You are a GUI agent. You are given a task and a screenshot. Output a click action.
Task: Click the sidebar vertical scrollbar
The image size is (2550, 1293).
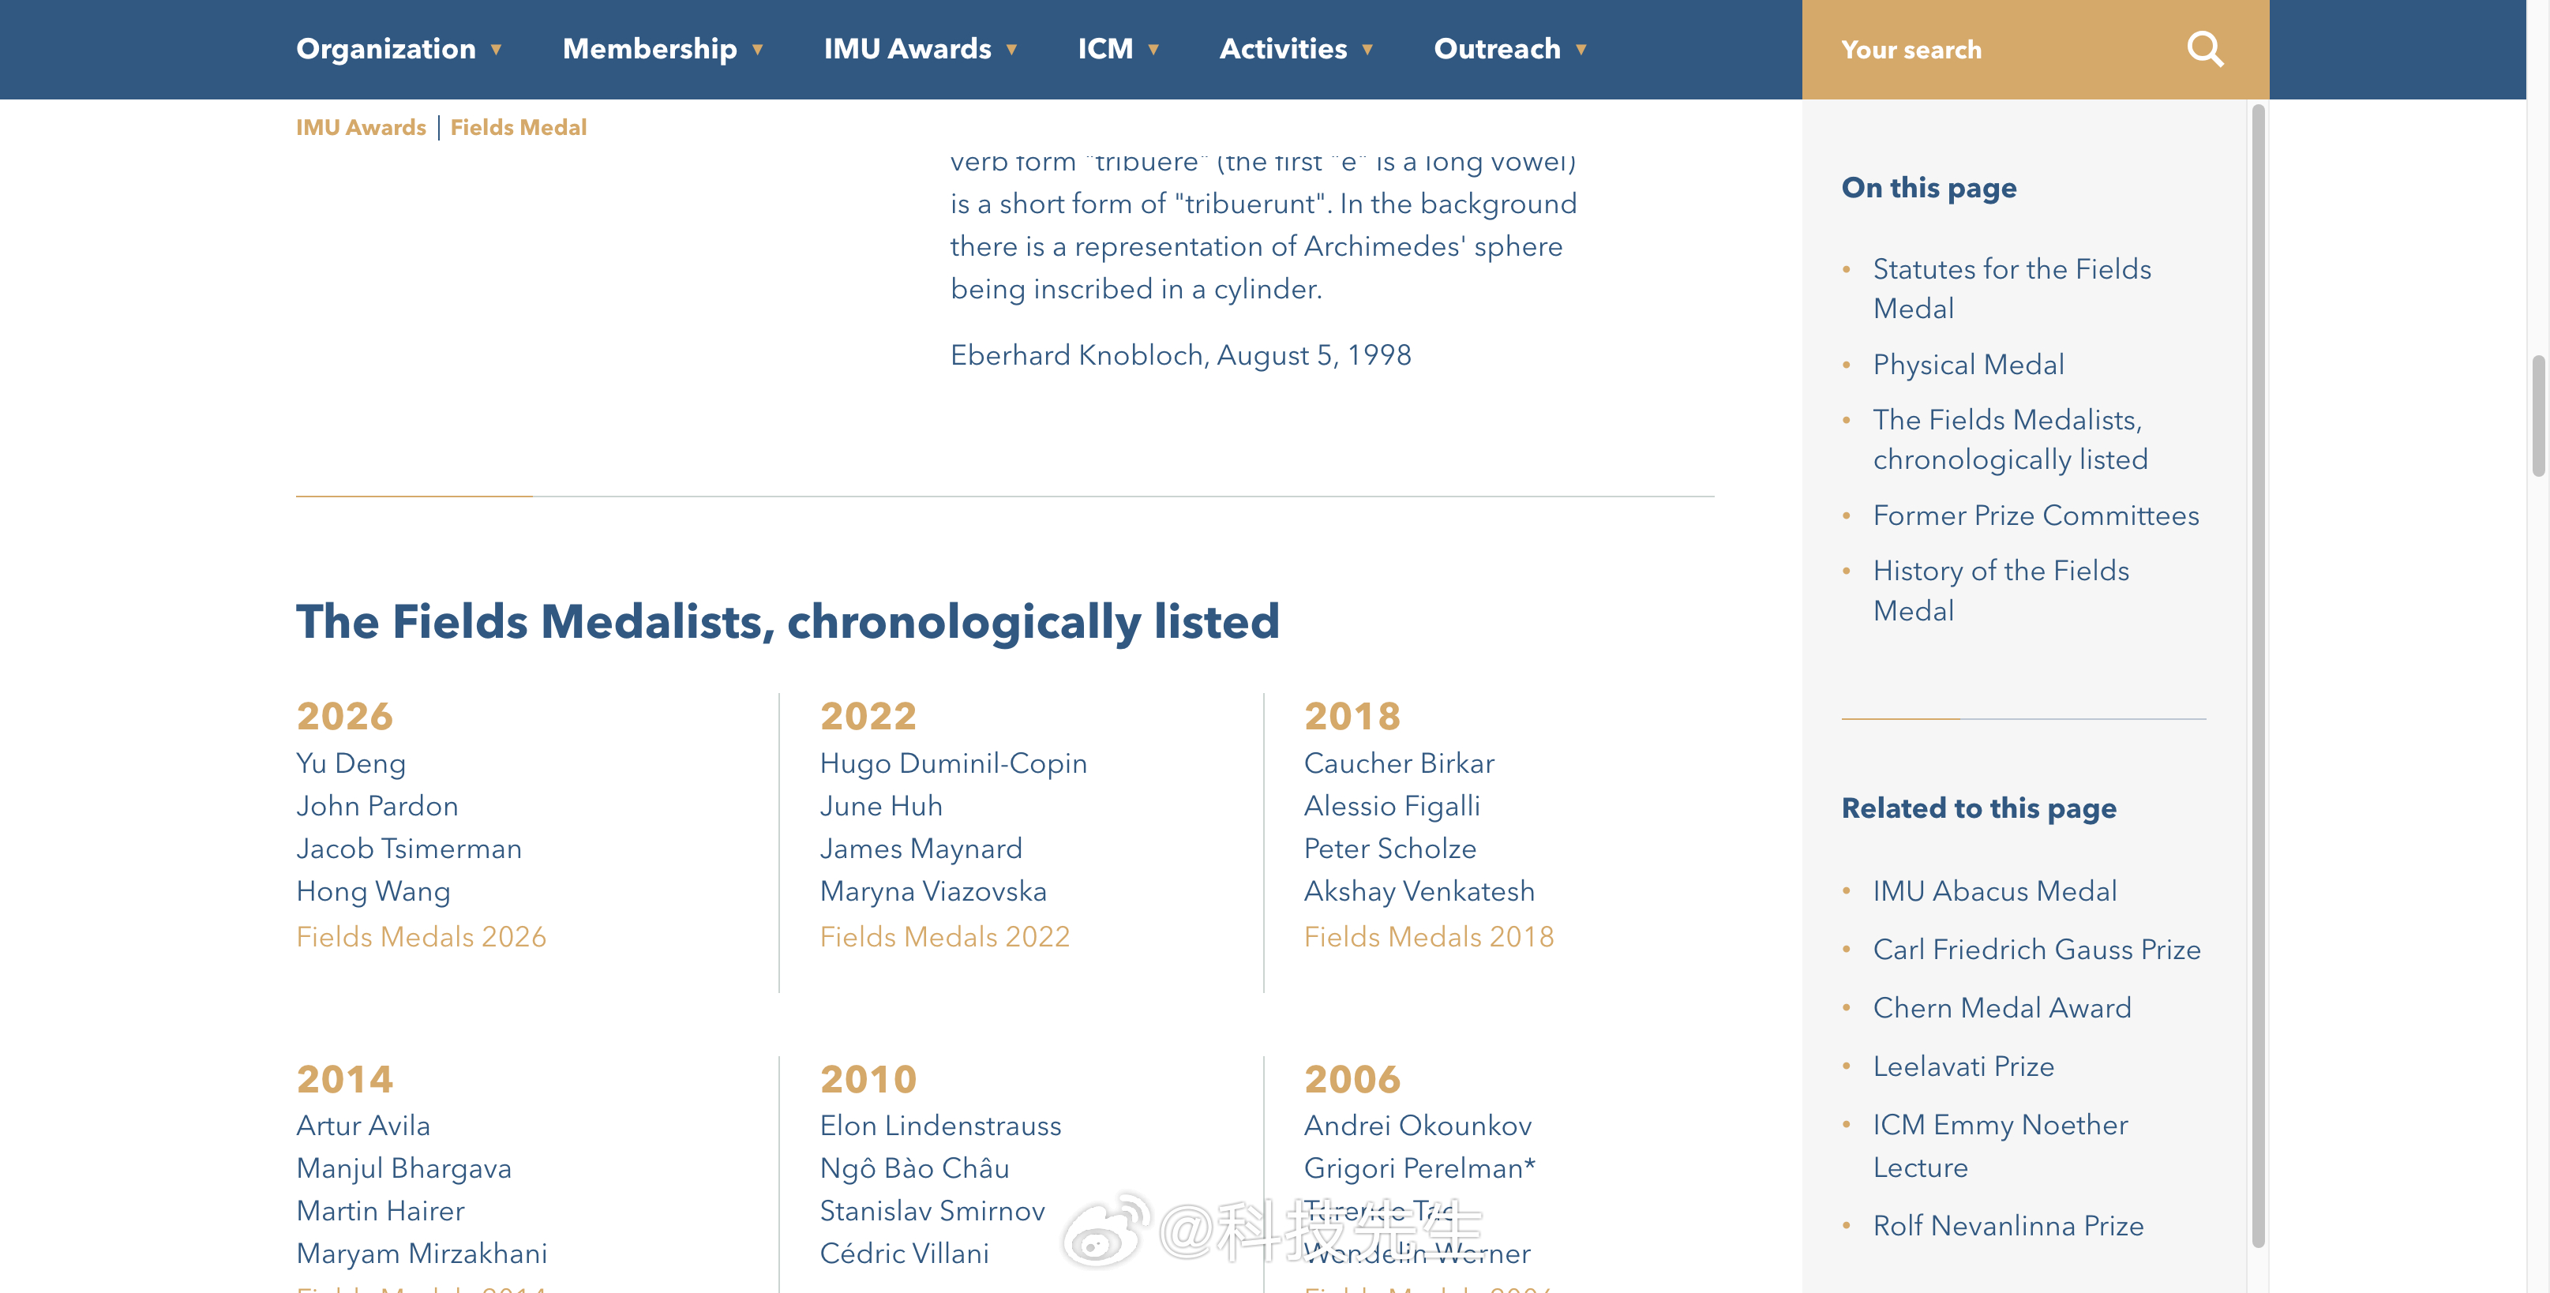[x=2258, y=675]
